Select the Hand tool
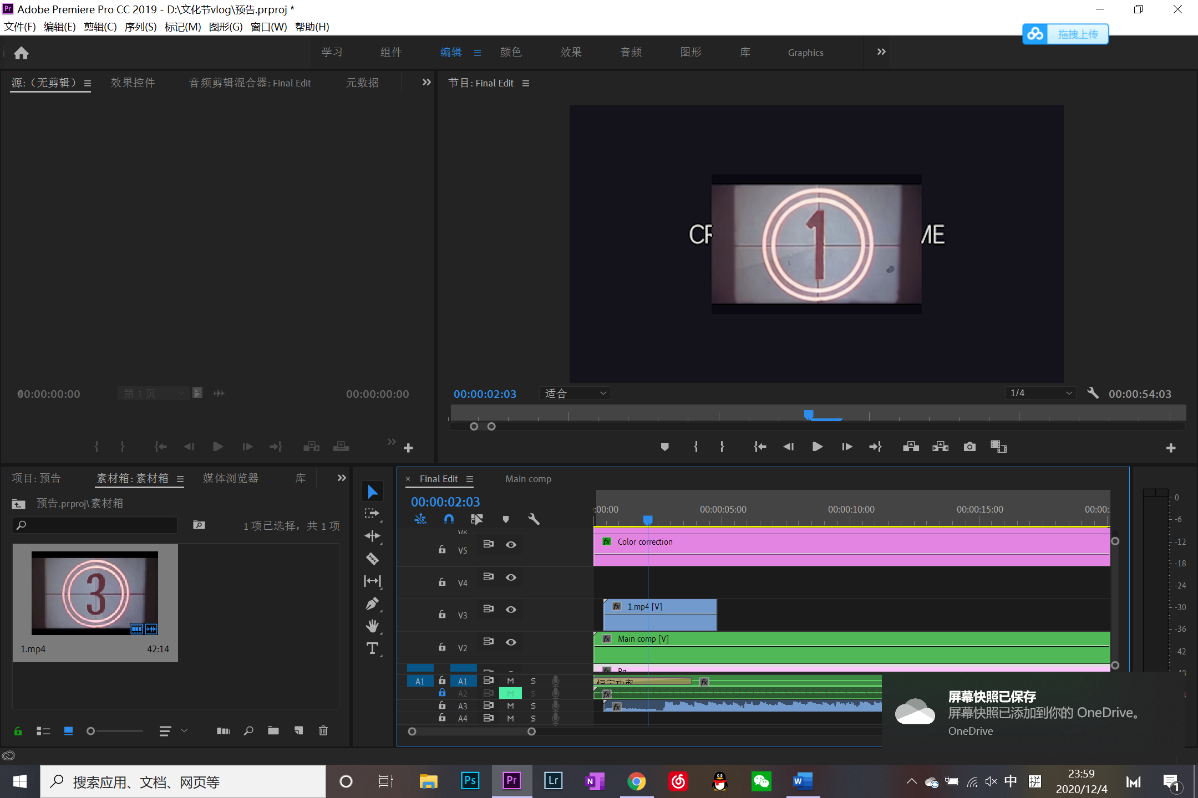 point(372,626)
